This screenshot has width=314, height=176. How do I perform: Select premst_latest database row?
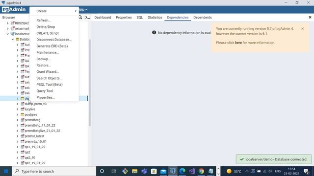34,136
